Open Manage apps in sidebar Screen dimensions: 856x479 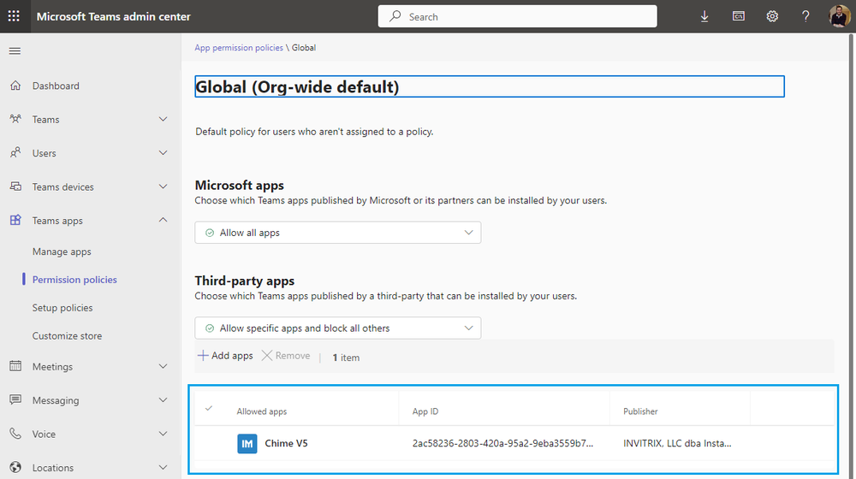coord(62,251)
